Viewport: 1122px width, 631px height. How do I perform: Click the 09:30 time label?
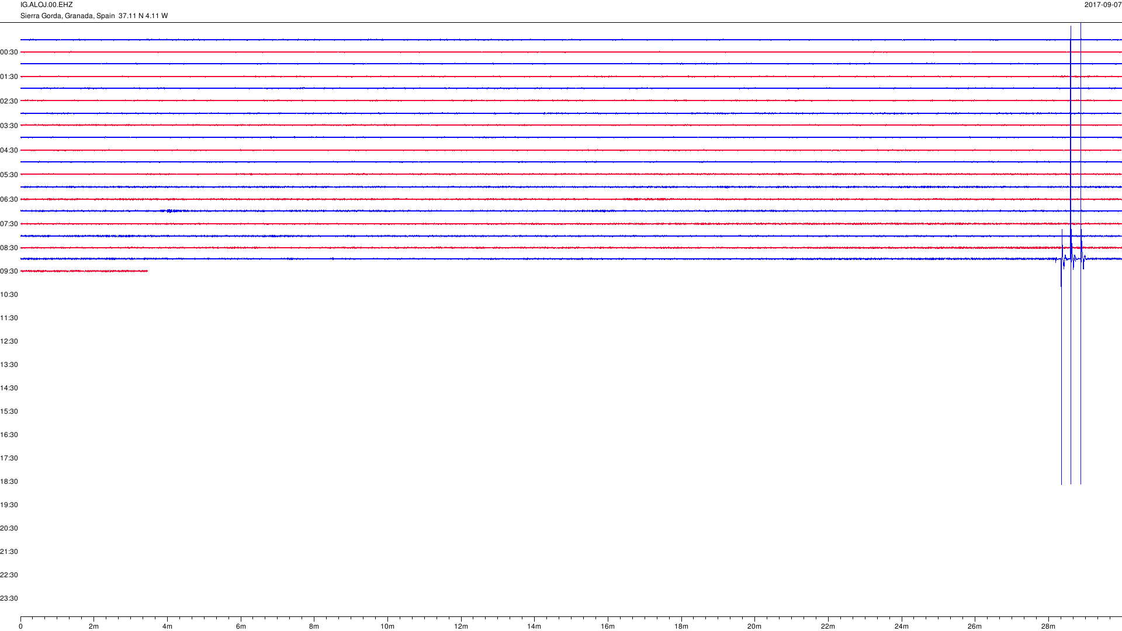[9, 271]
